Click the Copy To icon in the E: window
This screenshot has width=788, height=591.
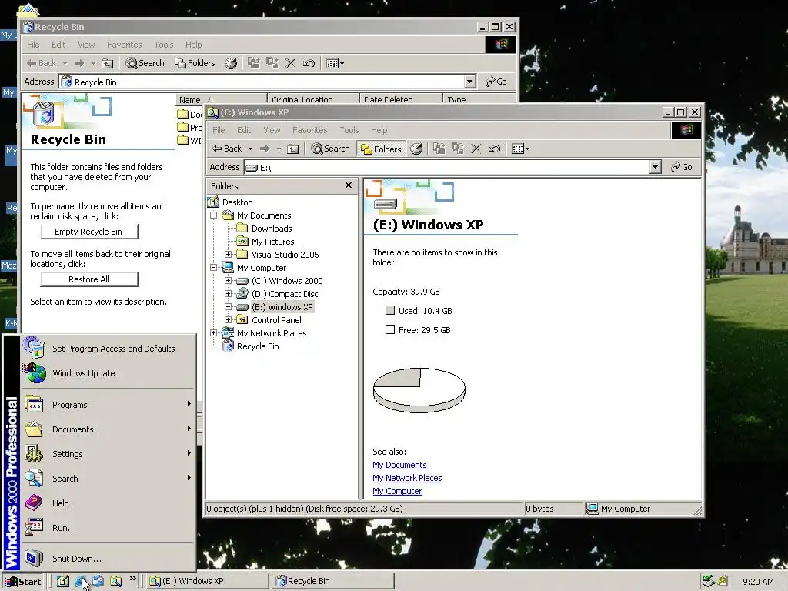point(457,149)
